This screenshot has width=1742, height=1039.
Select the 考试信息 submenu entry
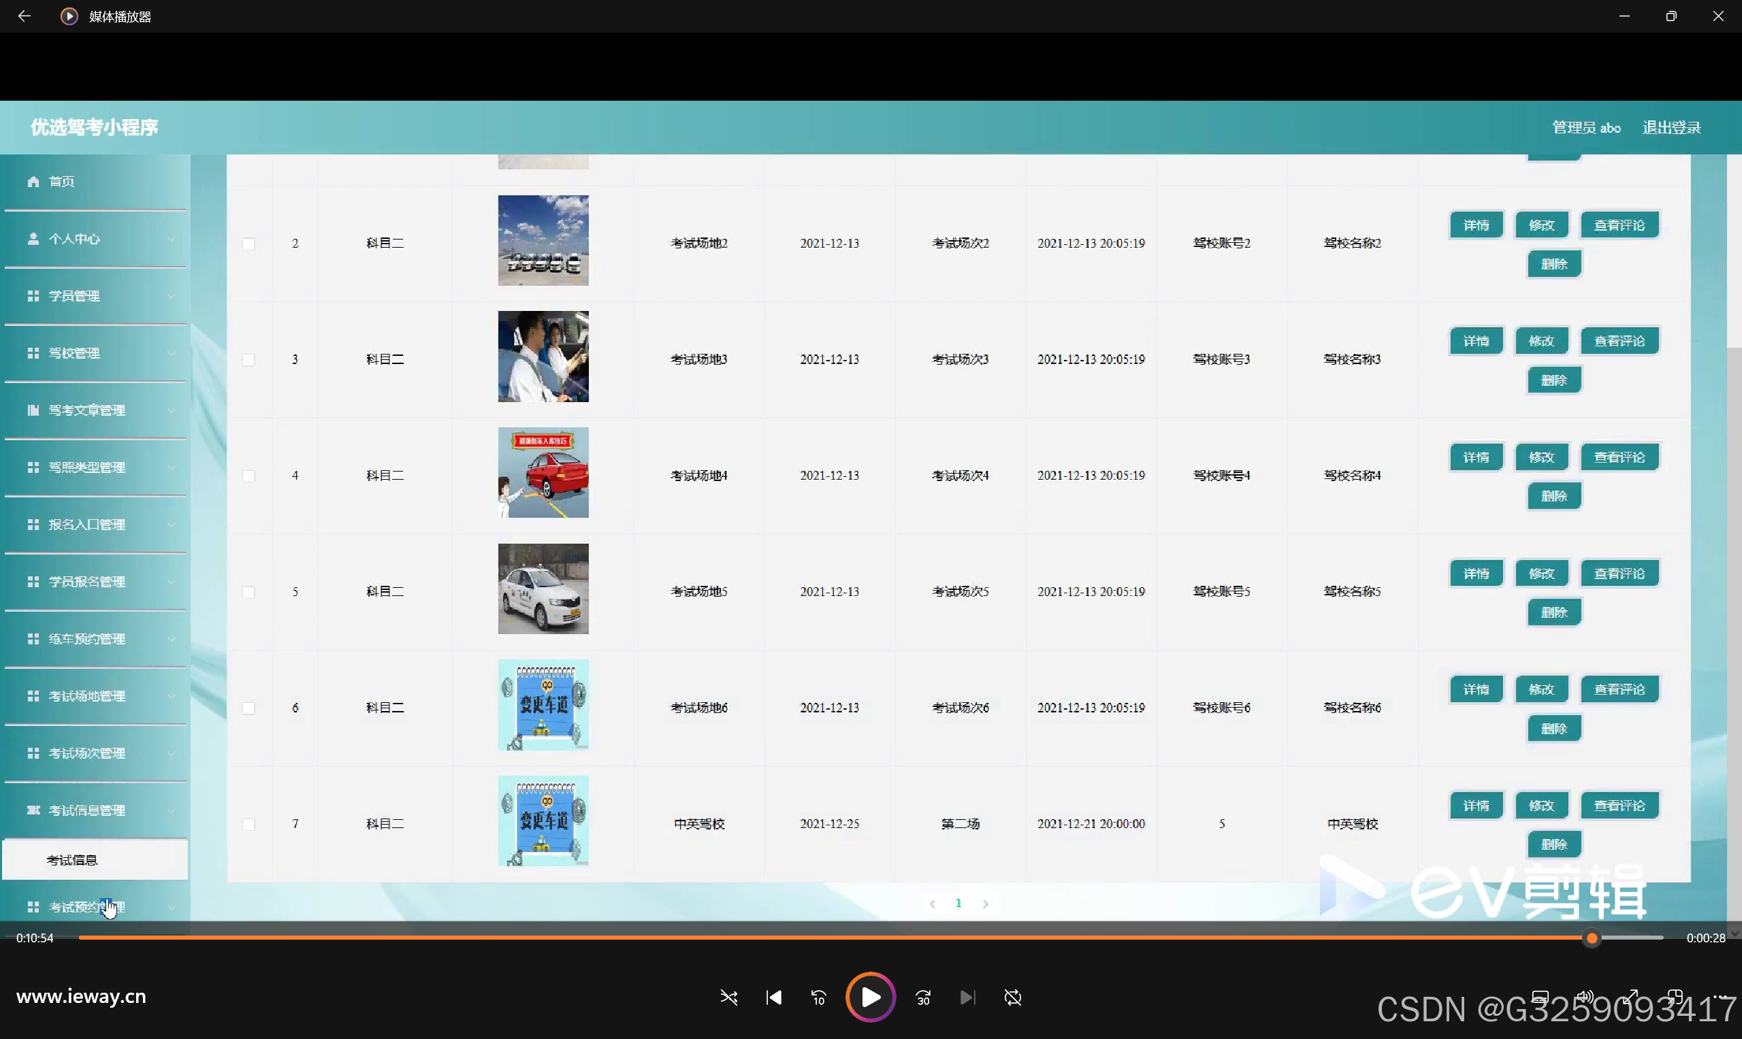pyautogui.click(x=95, y=860)
